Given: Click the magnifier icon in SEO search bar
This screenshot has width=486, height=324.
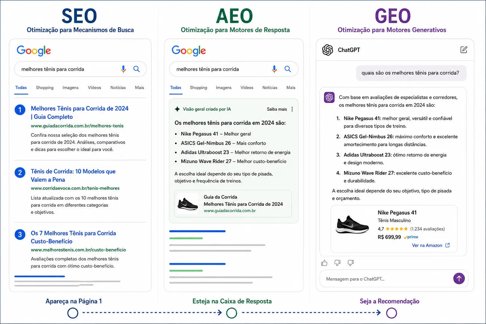Looking at the screenshot, I should [136, 69].
